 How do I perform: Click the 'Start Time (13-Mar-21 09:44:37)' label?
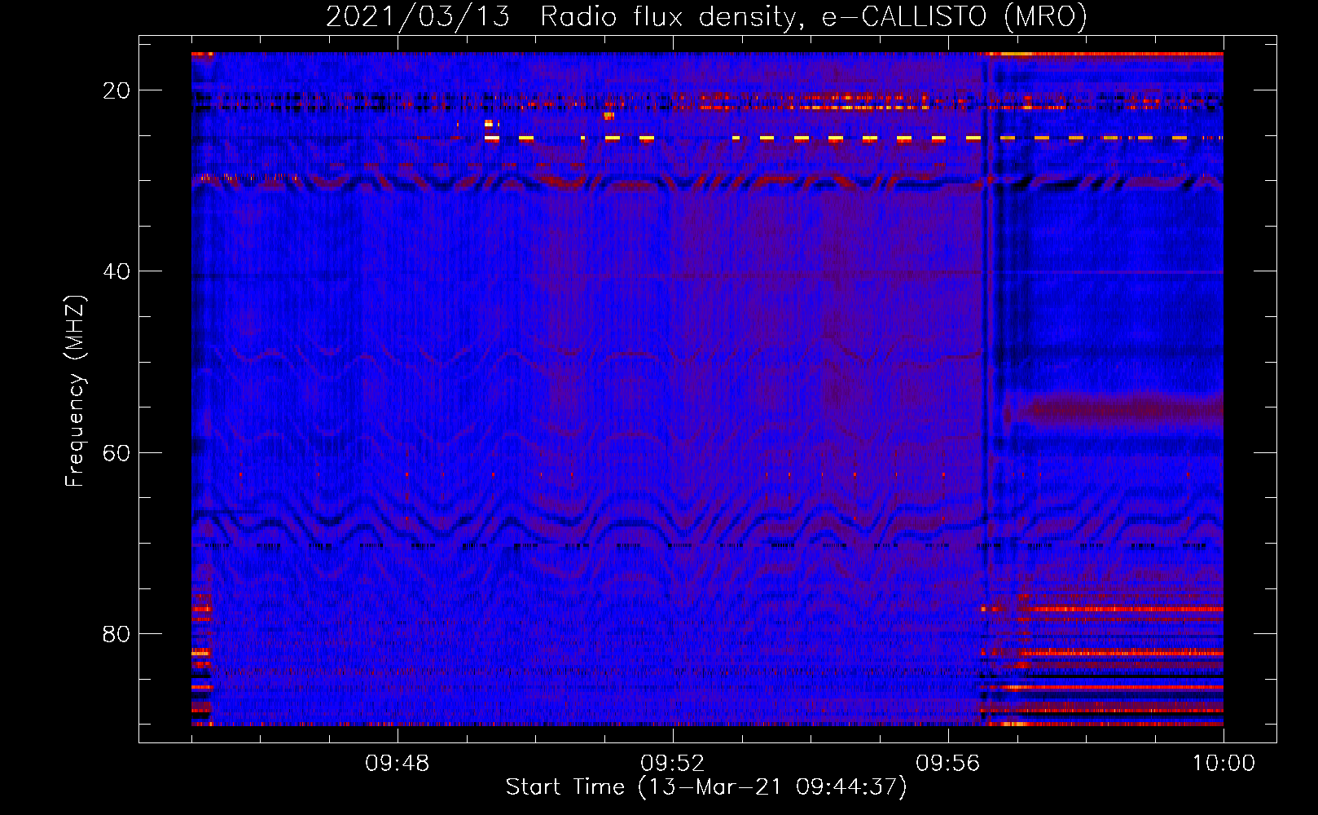tap(706, 787)
